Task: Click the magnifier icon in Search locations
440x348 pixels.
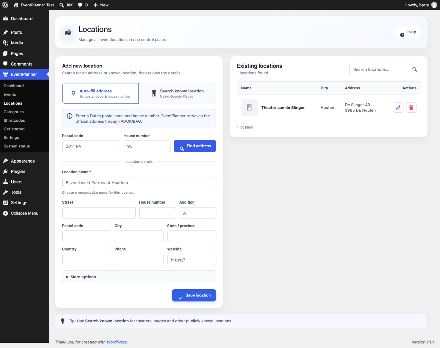Action: coord(414,69)
